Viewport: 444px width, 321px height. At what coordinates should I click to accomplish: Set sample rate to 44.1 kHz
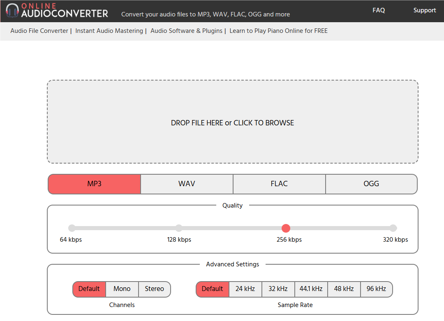point(311,289)
